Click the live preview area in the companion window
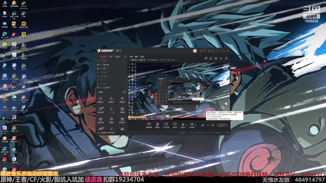This screenshot has height=183, width=326. (x=179, y=91)
